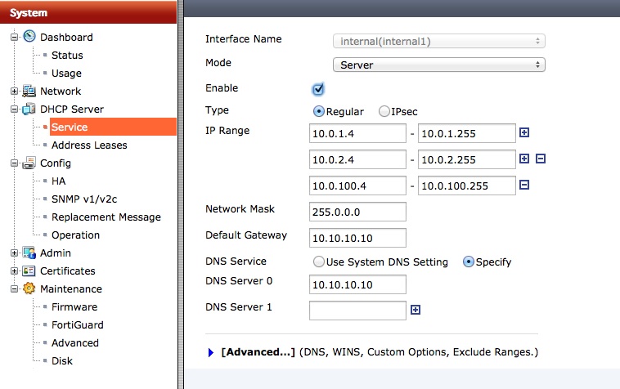This screenshot has height=389, width=620.
Task: Click the Dashboard clock icon
Action: pyautogui.click(x=29, y=36)
